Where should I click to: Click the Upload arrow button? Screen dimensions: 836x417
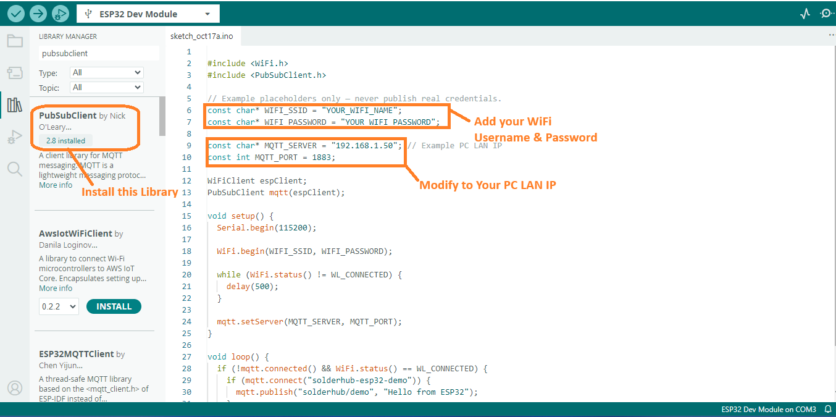(x=38, y=14)
